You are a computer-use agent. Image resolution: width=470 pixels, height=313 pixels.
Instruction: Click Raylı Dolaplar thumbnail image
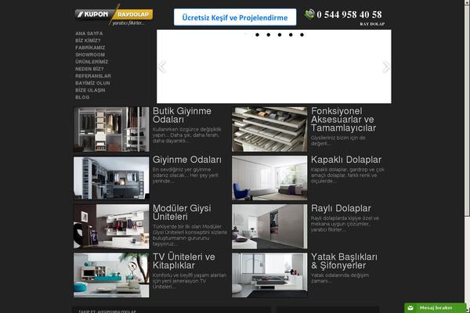point(269,226)
